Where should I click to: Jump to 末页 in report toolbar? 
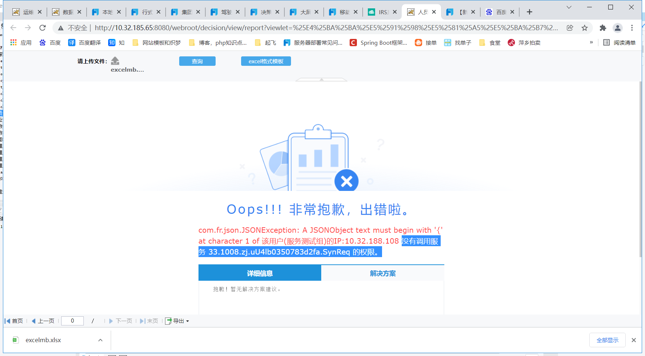coord(149,321)
